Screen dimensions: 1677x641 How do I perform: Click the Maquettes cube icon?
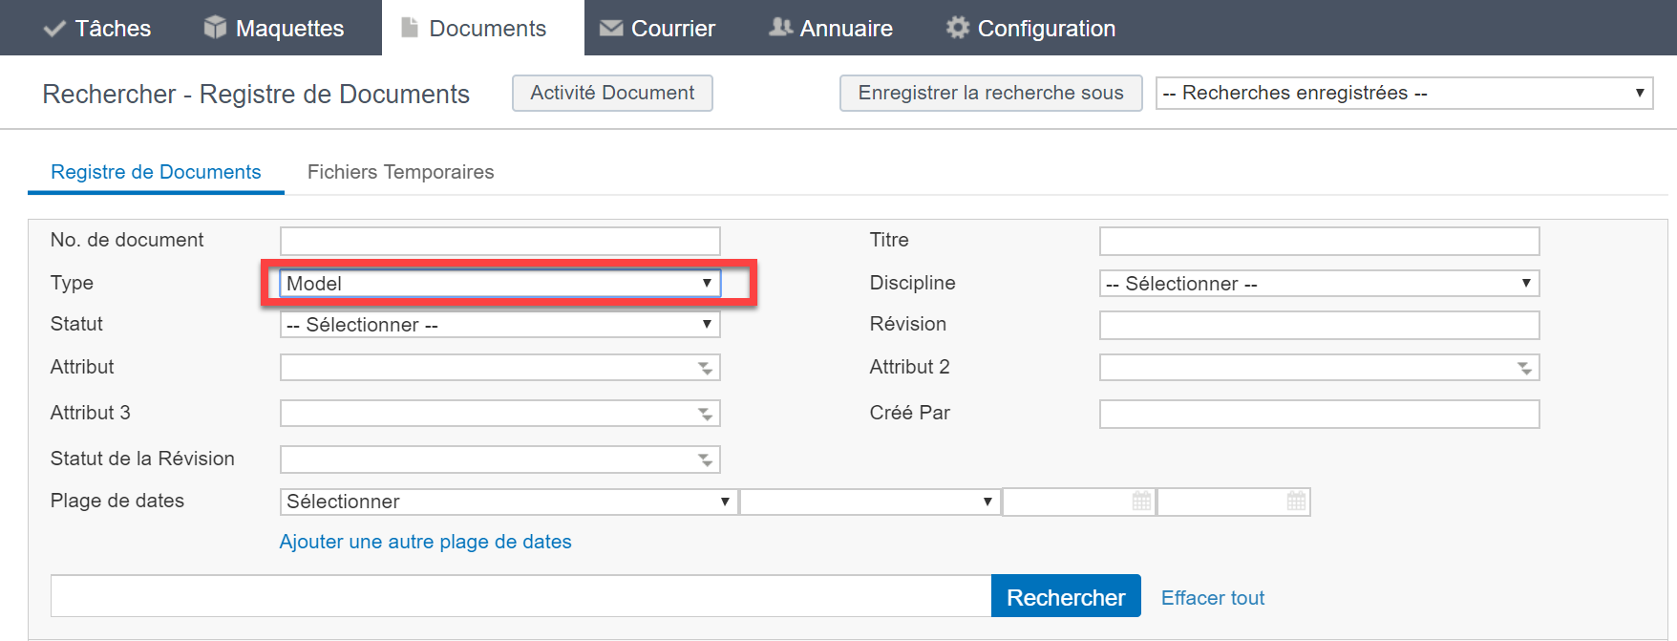(x=216, y=28)
